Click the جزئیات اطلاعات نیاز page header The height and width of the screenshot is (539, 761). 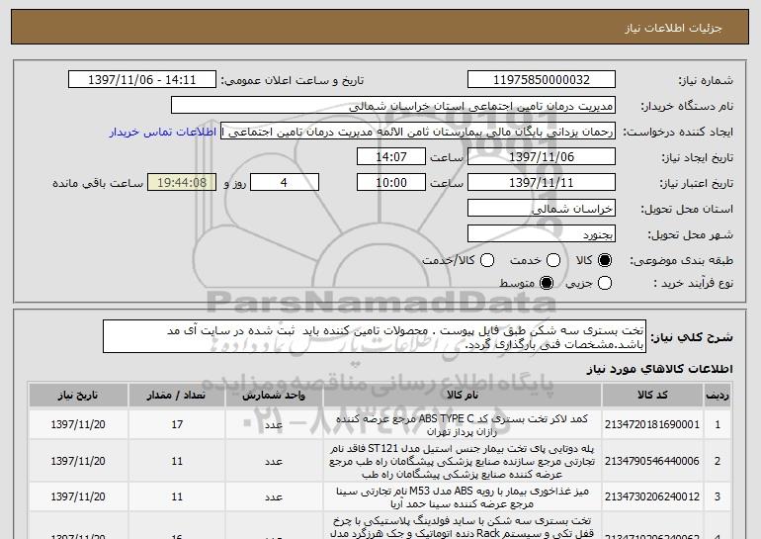click(674, 28)
